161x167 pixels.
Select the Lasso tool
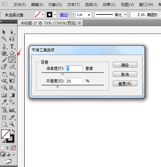point(12,39)
